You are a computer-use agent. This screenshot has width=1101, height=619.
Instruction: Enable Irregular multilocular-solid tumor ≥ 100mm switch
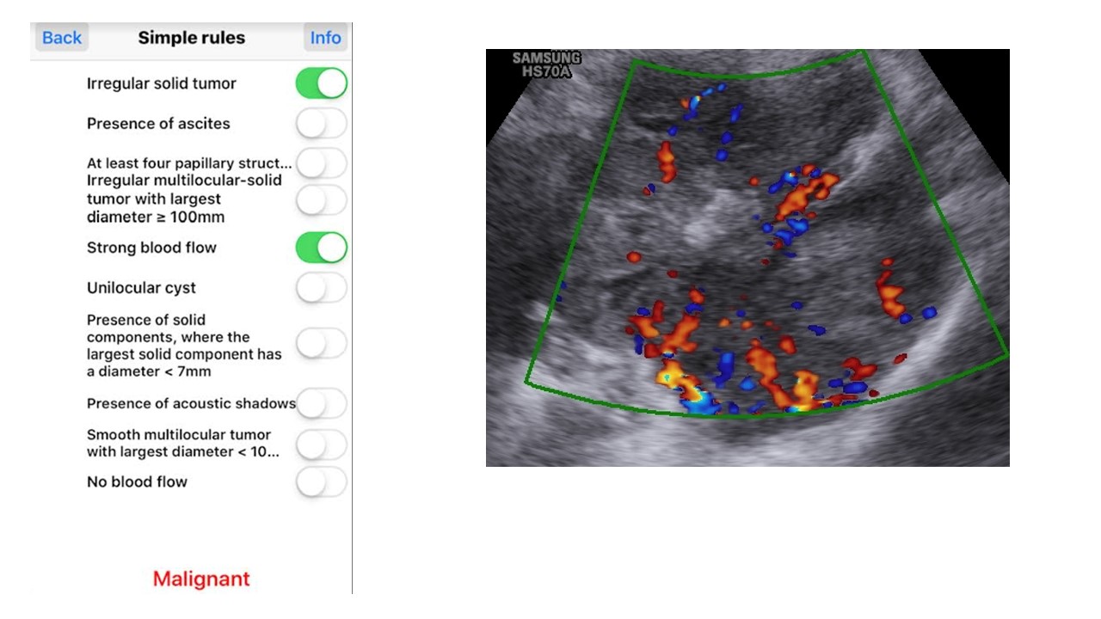321,200
